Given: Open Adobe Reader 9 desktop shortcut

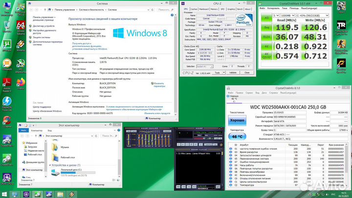Looking at the screenshot, I should [x=7, y=85].
